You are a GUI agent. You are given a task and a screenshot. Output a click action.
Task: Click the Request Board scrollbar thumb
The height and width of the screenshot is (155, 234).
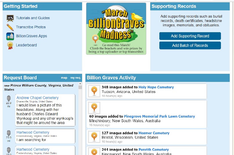(x=80, y=87)
